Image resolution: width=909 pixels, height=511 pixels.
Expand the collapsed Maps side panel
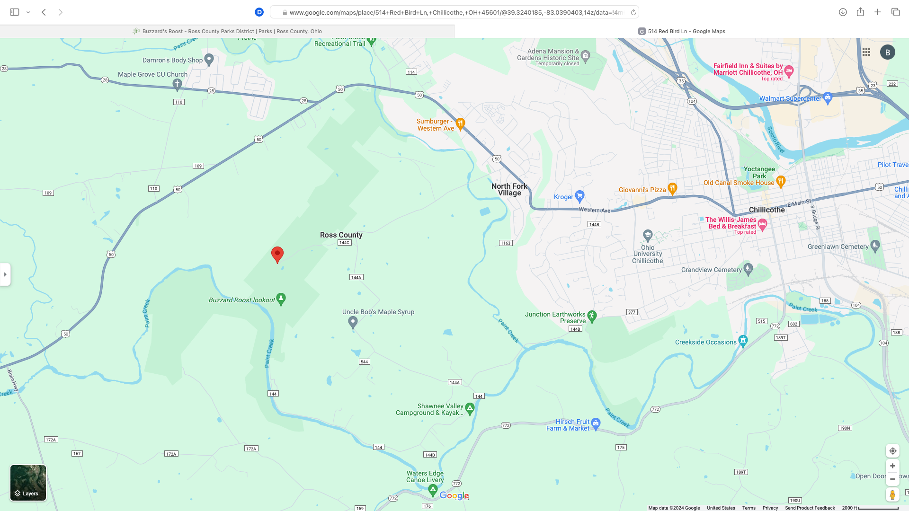pos(5,274)
